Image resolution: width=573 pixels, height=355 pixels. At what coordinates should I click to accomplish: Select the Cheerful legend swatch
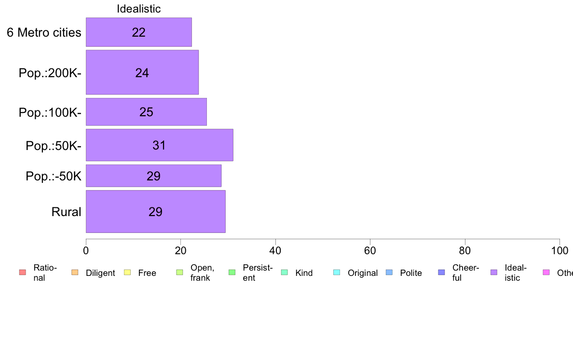(441, 273)
